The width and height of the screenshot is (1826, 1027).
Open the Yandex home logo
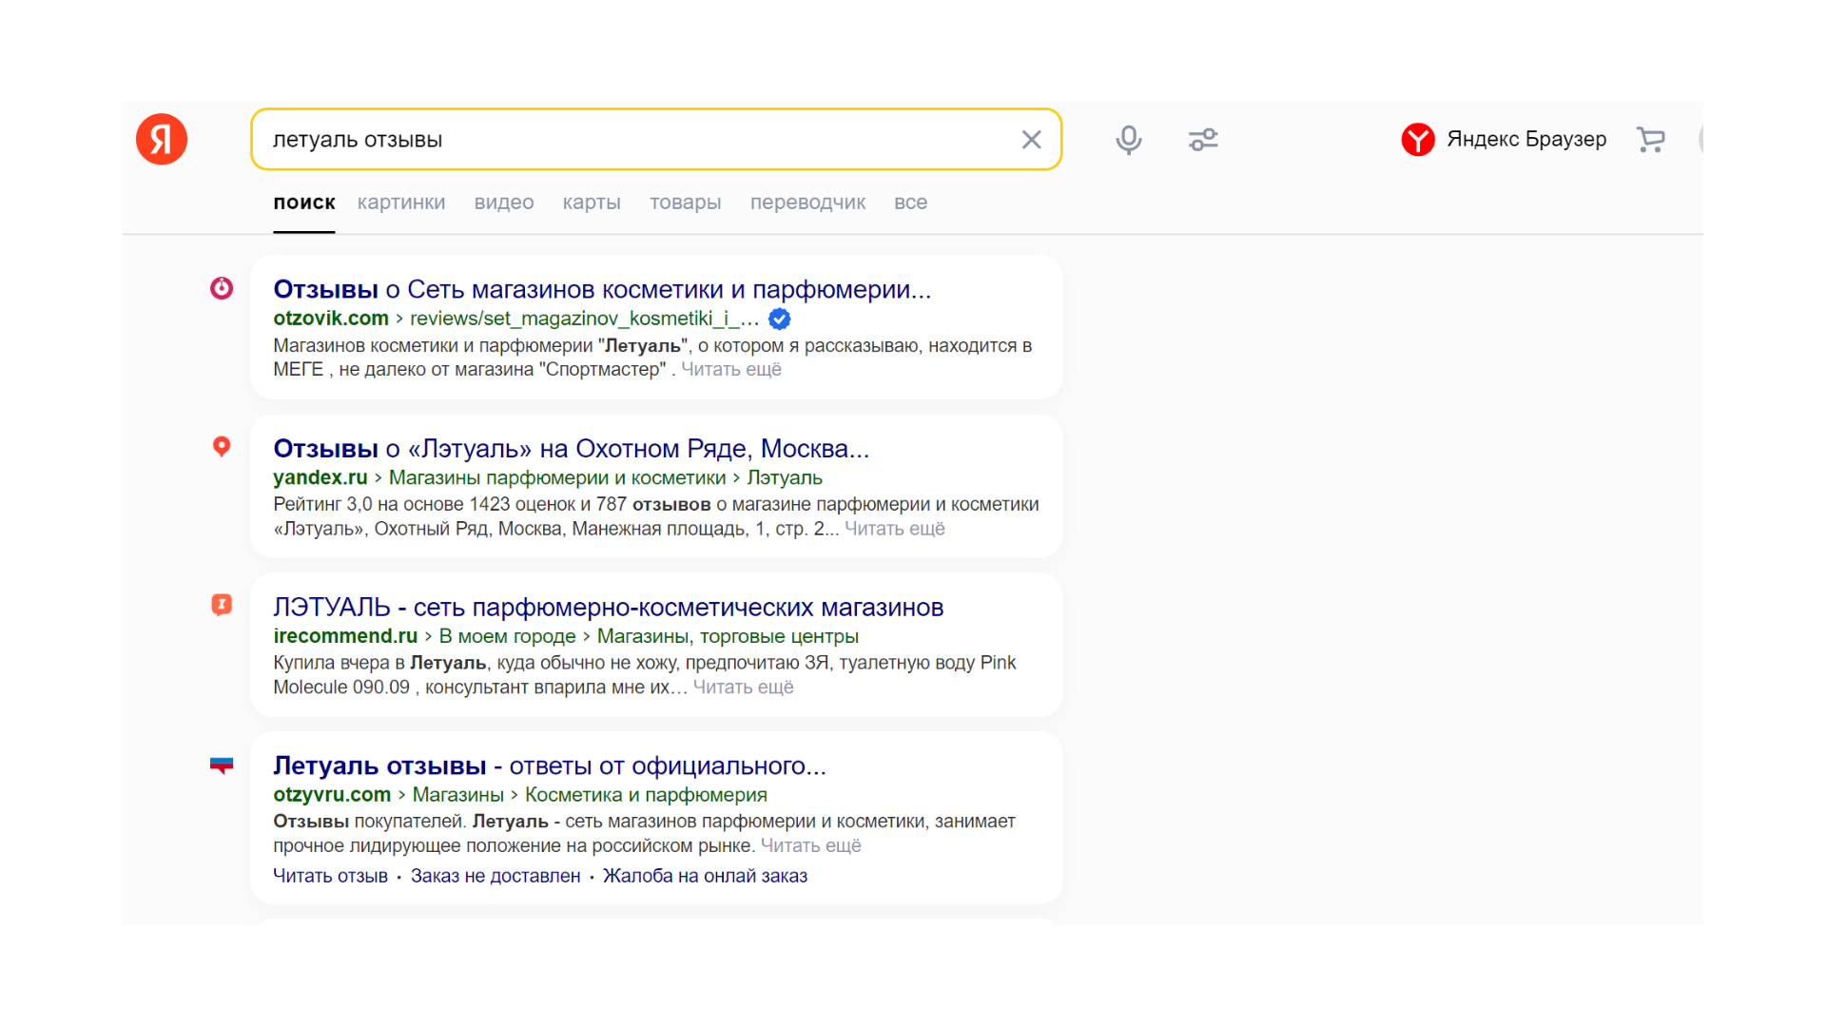[162, 139]
